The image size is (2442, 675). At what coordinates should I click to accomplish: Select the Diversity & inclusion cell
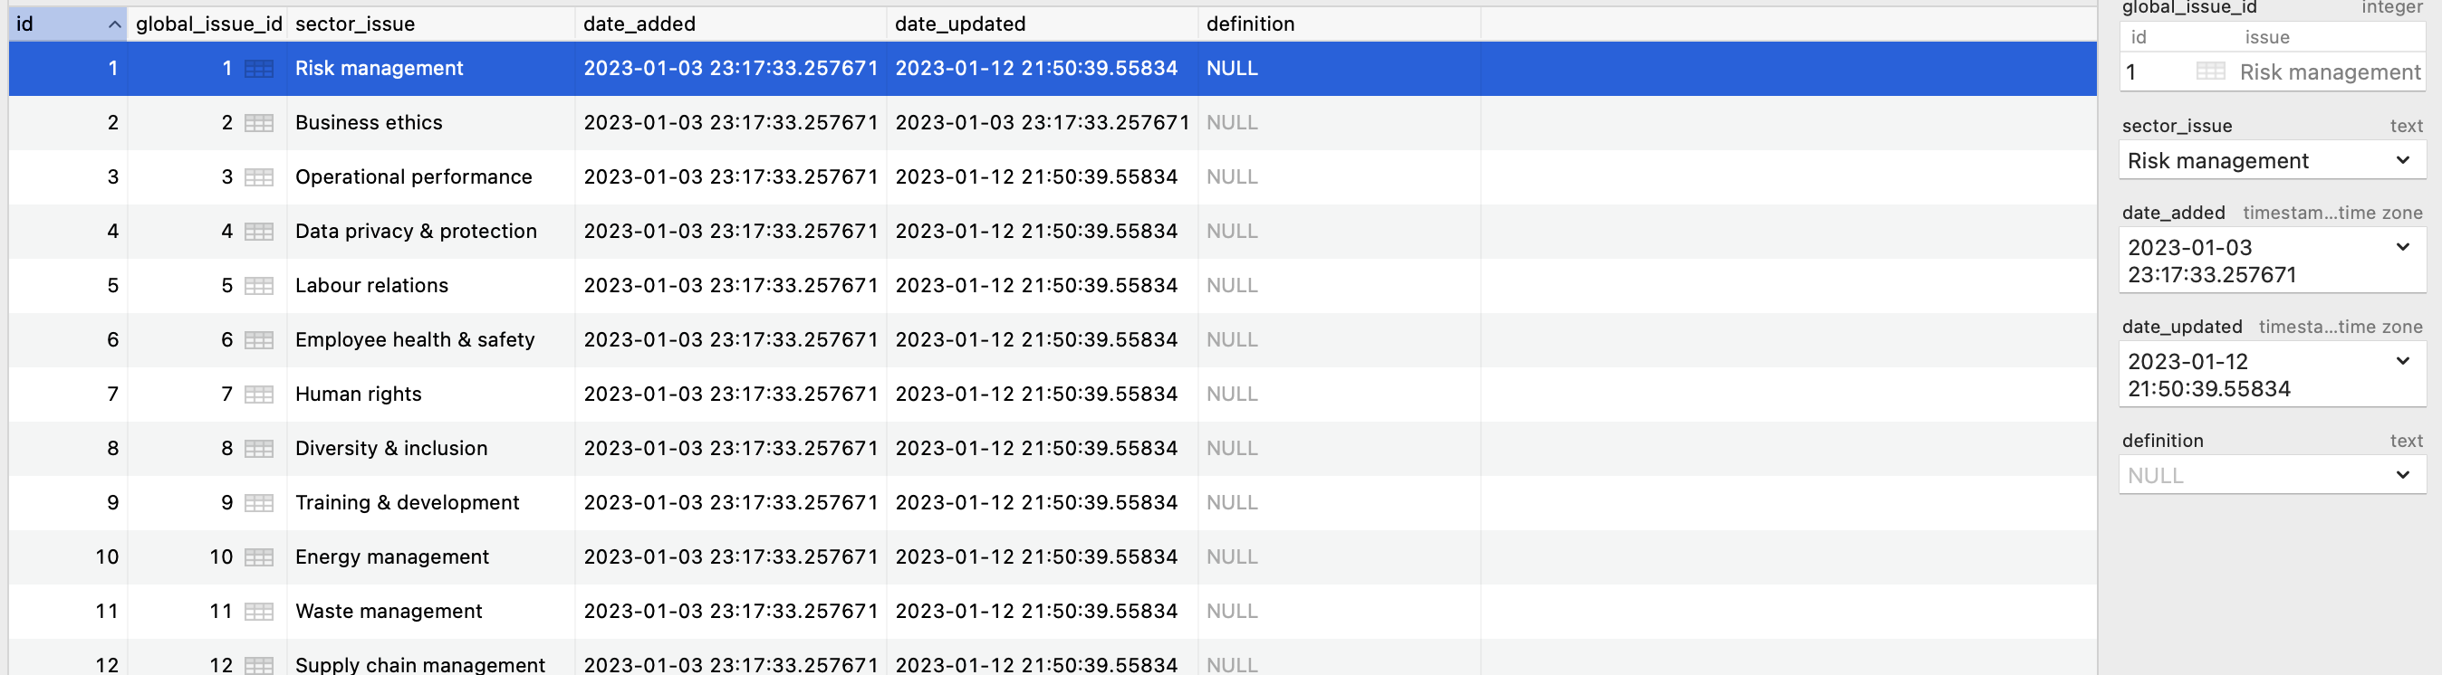click(x=390, y=449)
